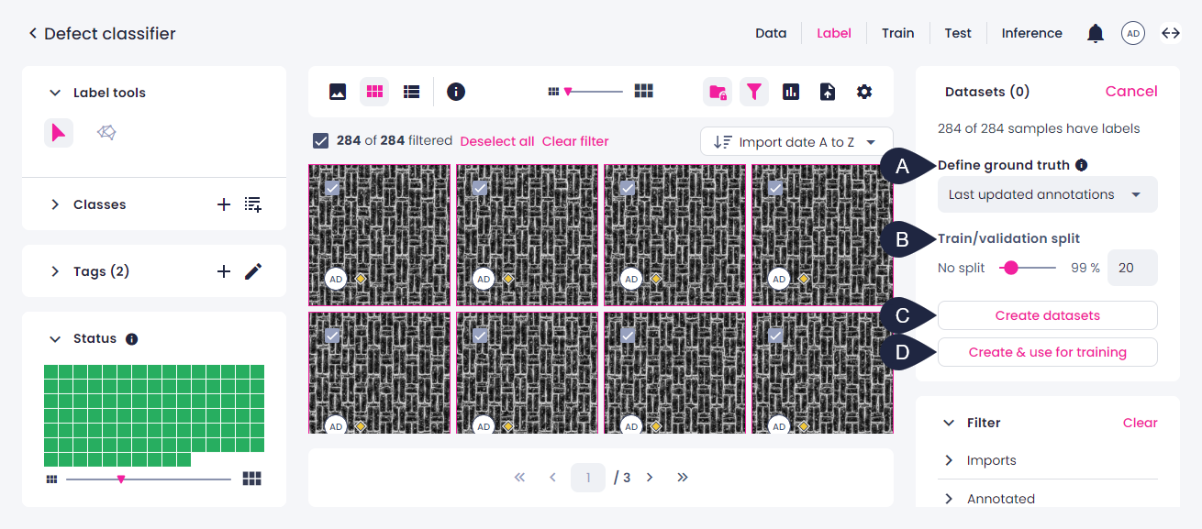This screenshot has height=529, width=1202.
Task: Uncheck fourth thumbnail in top row
Action: click(x=775, y=188)
